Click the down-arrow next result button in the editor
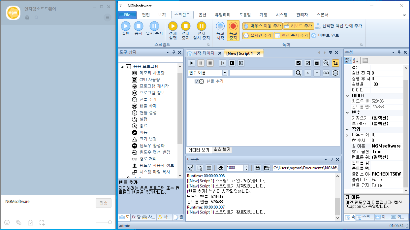Image resolution: width=410 pixels, height=230 pixels. [317, 73]
